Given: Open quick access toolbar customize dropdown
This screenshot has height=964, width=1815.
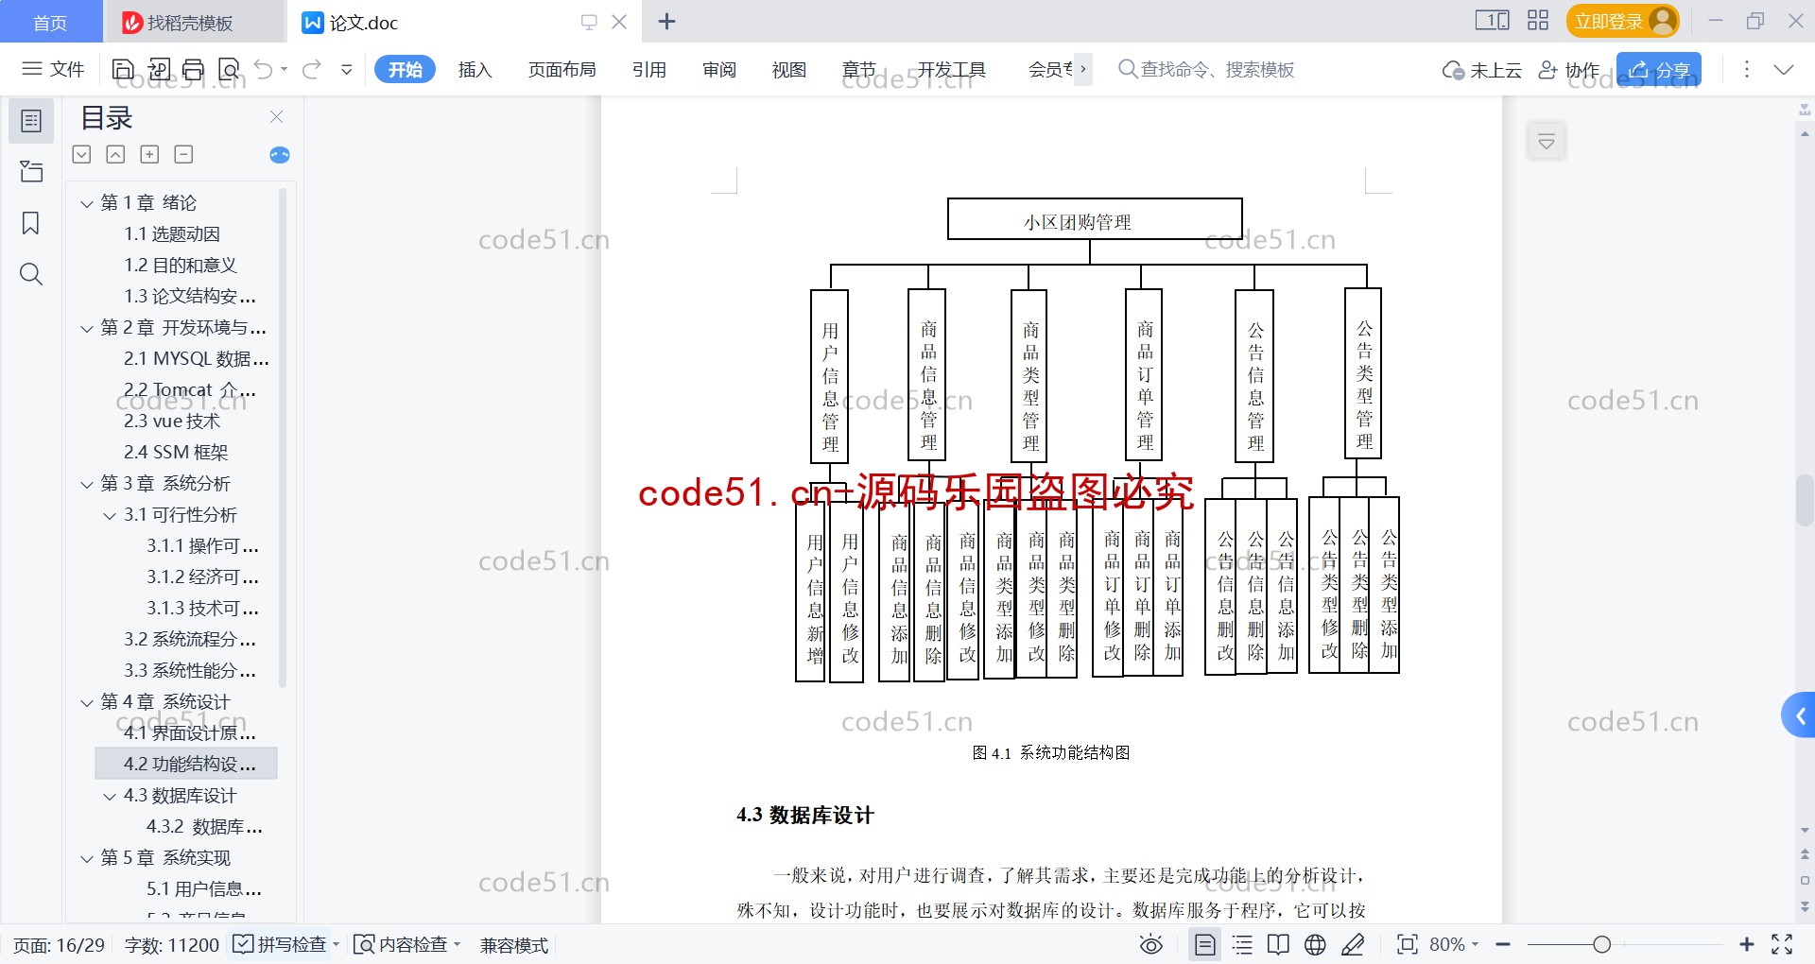Looking at the screenshot, I should pos(347,69).
